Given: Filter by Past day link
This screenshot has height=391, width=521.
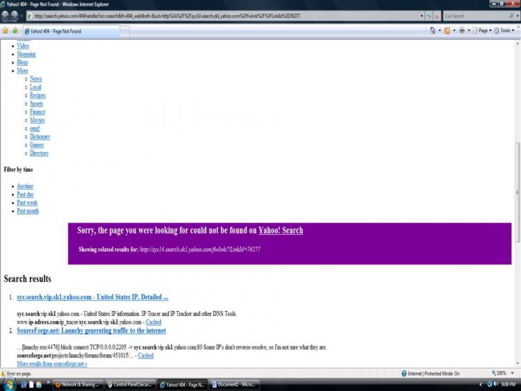Looking at the screenshot, I should tap(25, 194).
